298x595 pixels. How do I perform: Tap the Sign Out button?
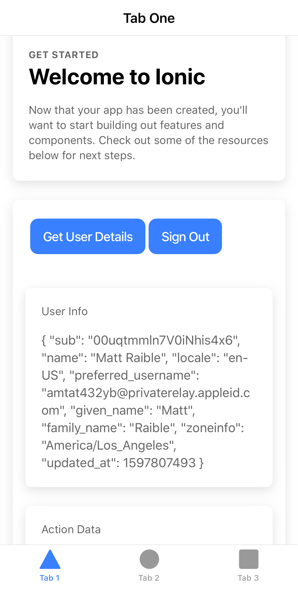pyautogui.click(x=185, y=236)
